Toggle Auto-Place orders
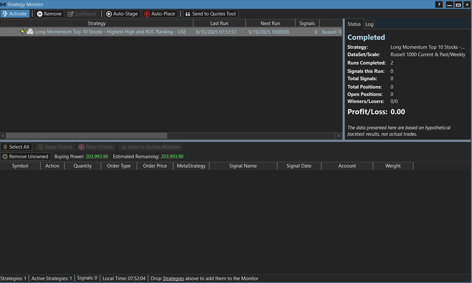 coord(160,14)
